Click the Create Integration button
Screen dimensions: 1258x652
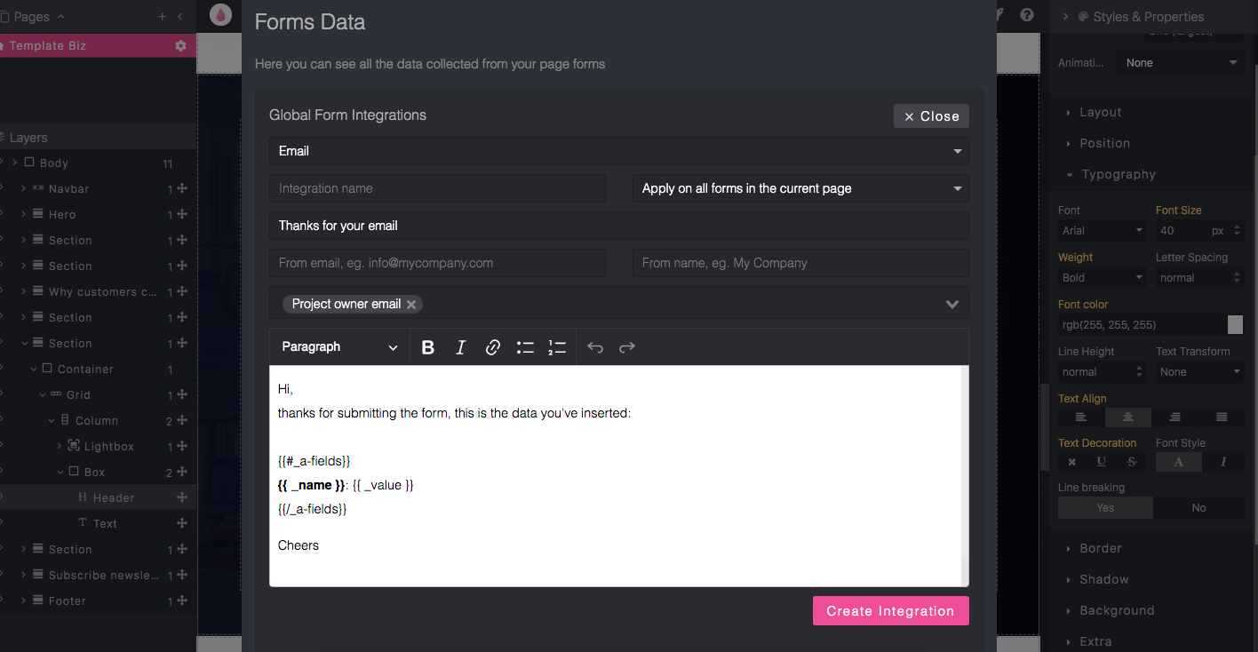point(890,611)
